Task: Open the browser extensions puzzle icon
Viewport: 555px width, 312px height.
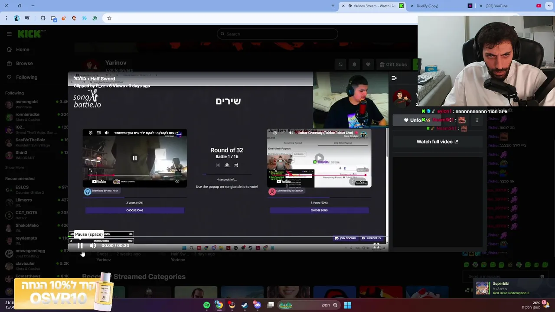Action: (x=43, y=18)
